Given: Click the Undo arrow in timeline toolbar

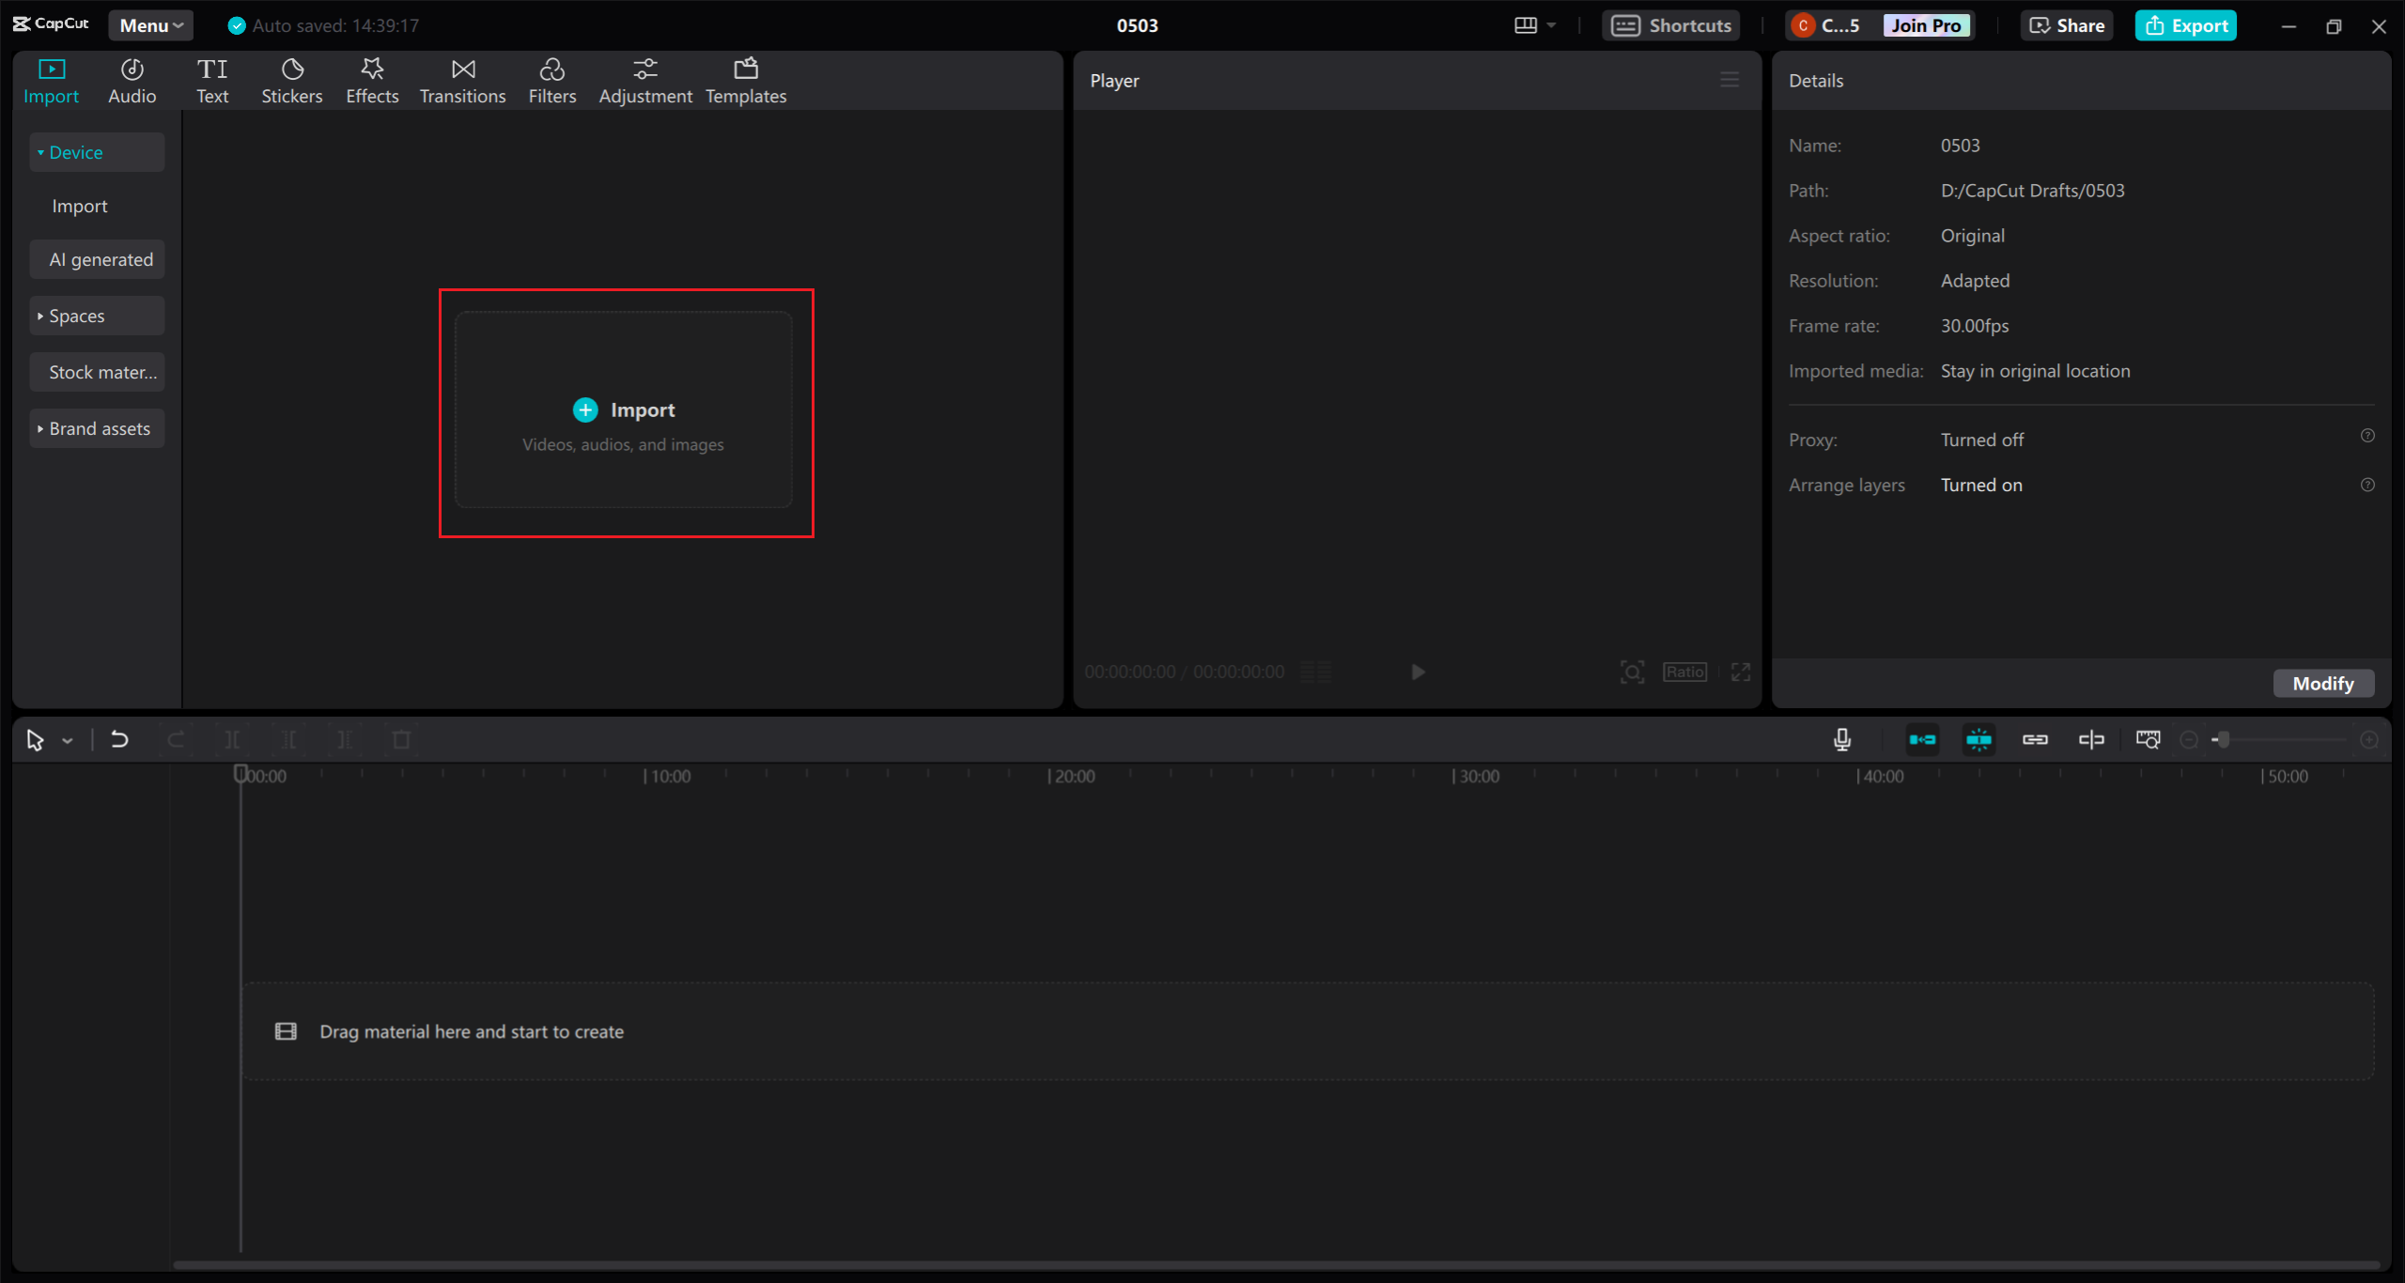Looking at the screenshot, I should point(119,740).
